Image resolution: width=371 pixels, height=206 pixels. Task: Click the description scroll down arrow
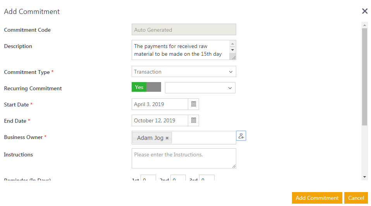[x=233, y=50]
